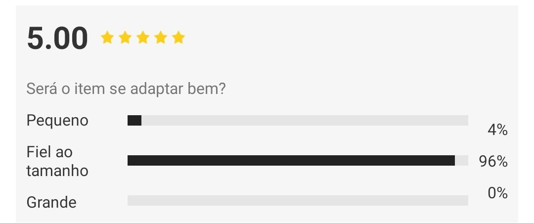
Task: Click the 4% percentage value
Action: (497, 130)
